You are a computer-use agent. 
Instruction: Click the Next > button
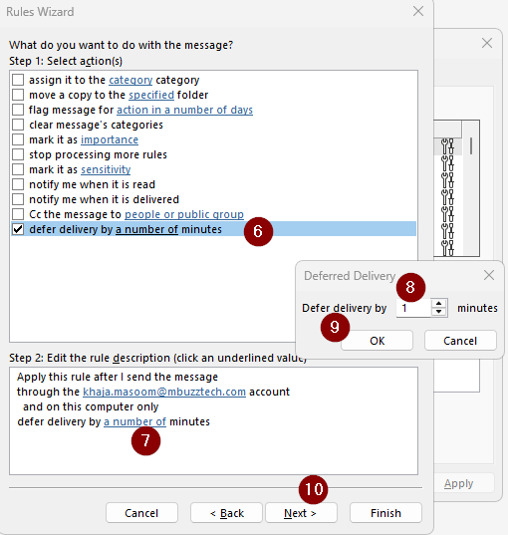[x=301, y=513]
